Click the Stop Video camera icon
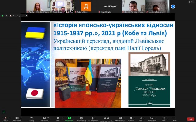Viewport: 196px width, 122px height. [x=17, y=118]
